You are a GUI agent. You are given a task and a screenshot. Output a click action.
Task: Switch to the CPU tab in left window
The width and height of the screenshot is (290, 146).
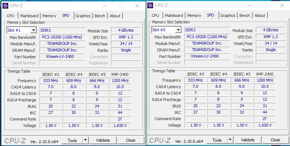tap(10, 16)
